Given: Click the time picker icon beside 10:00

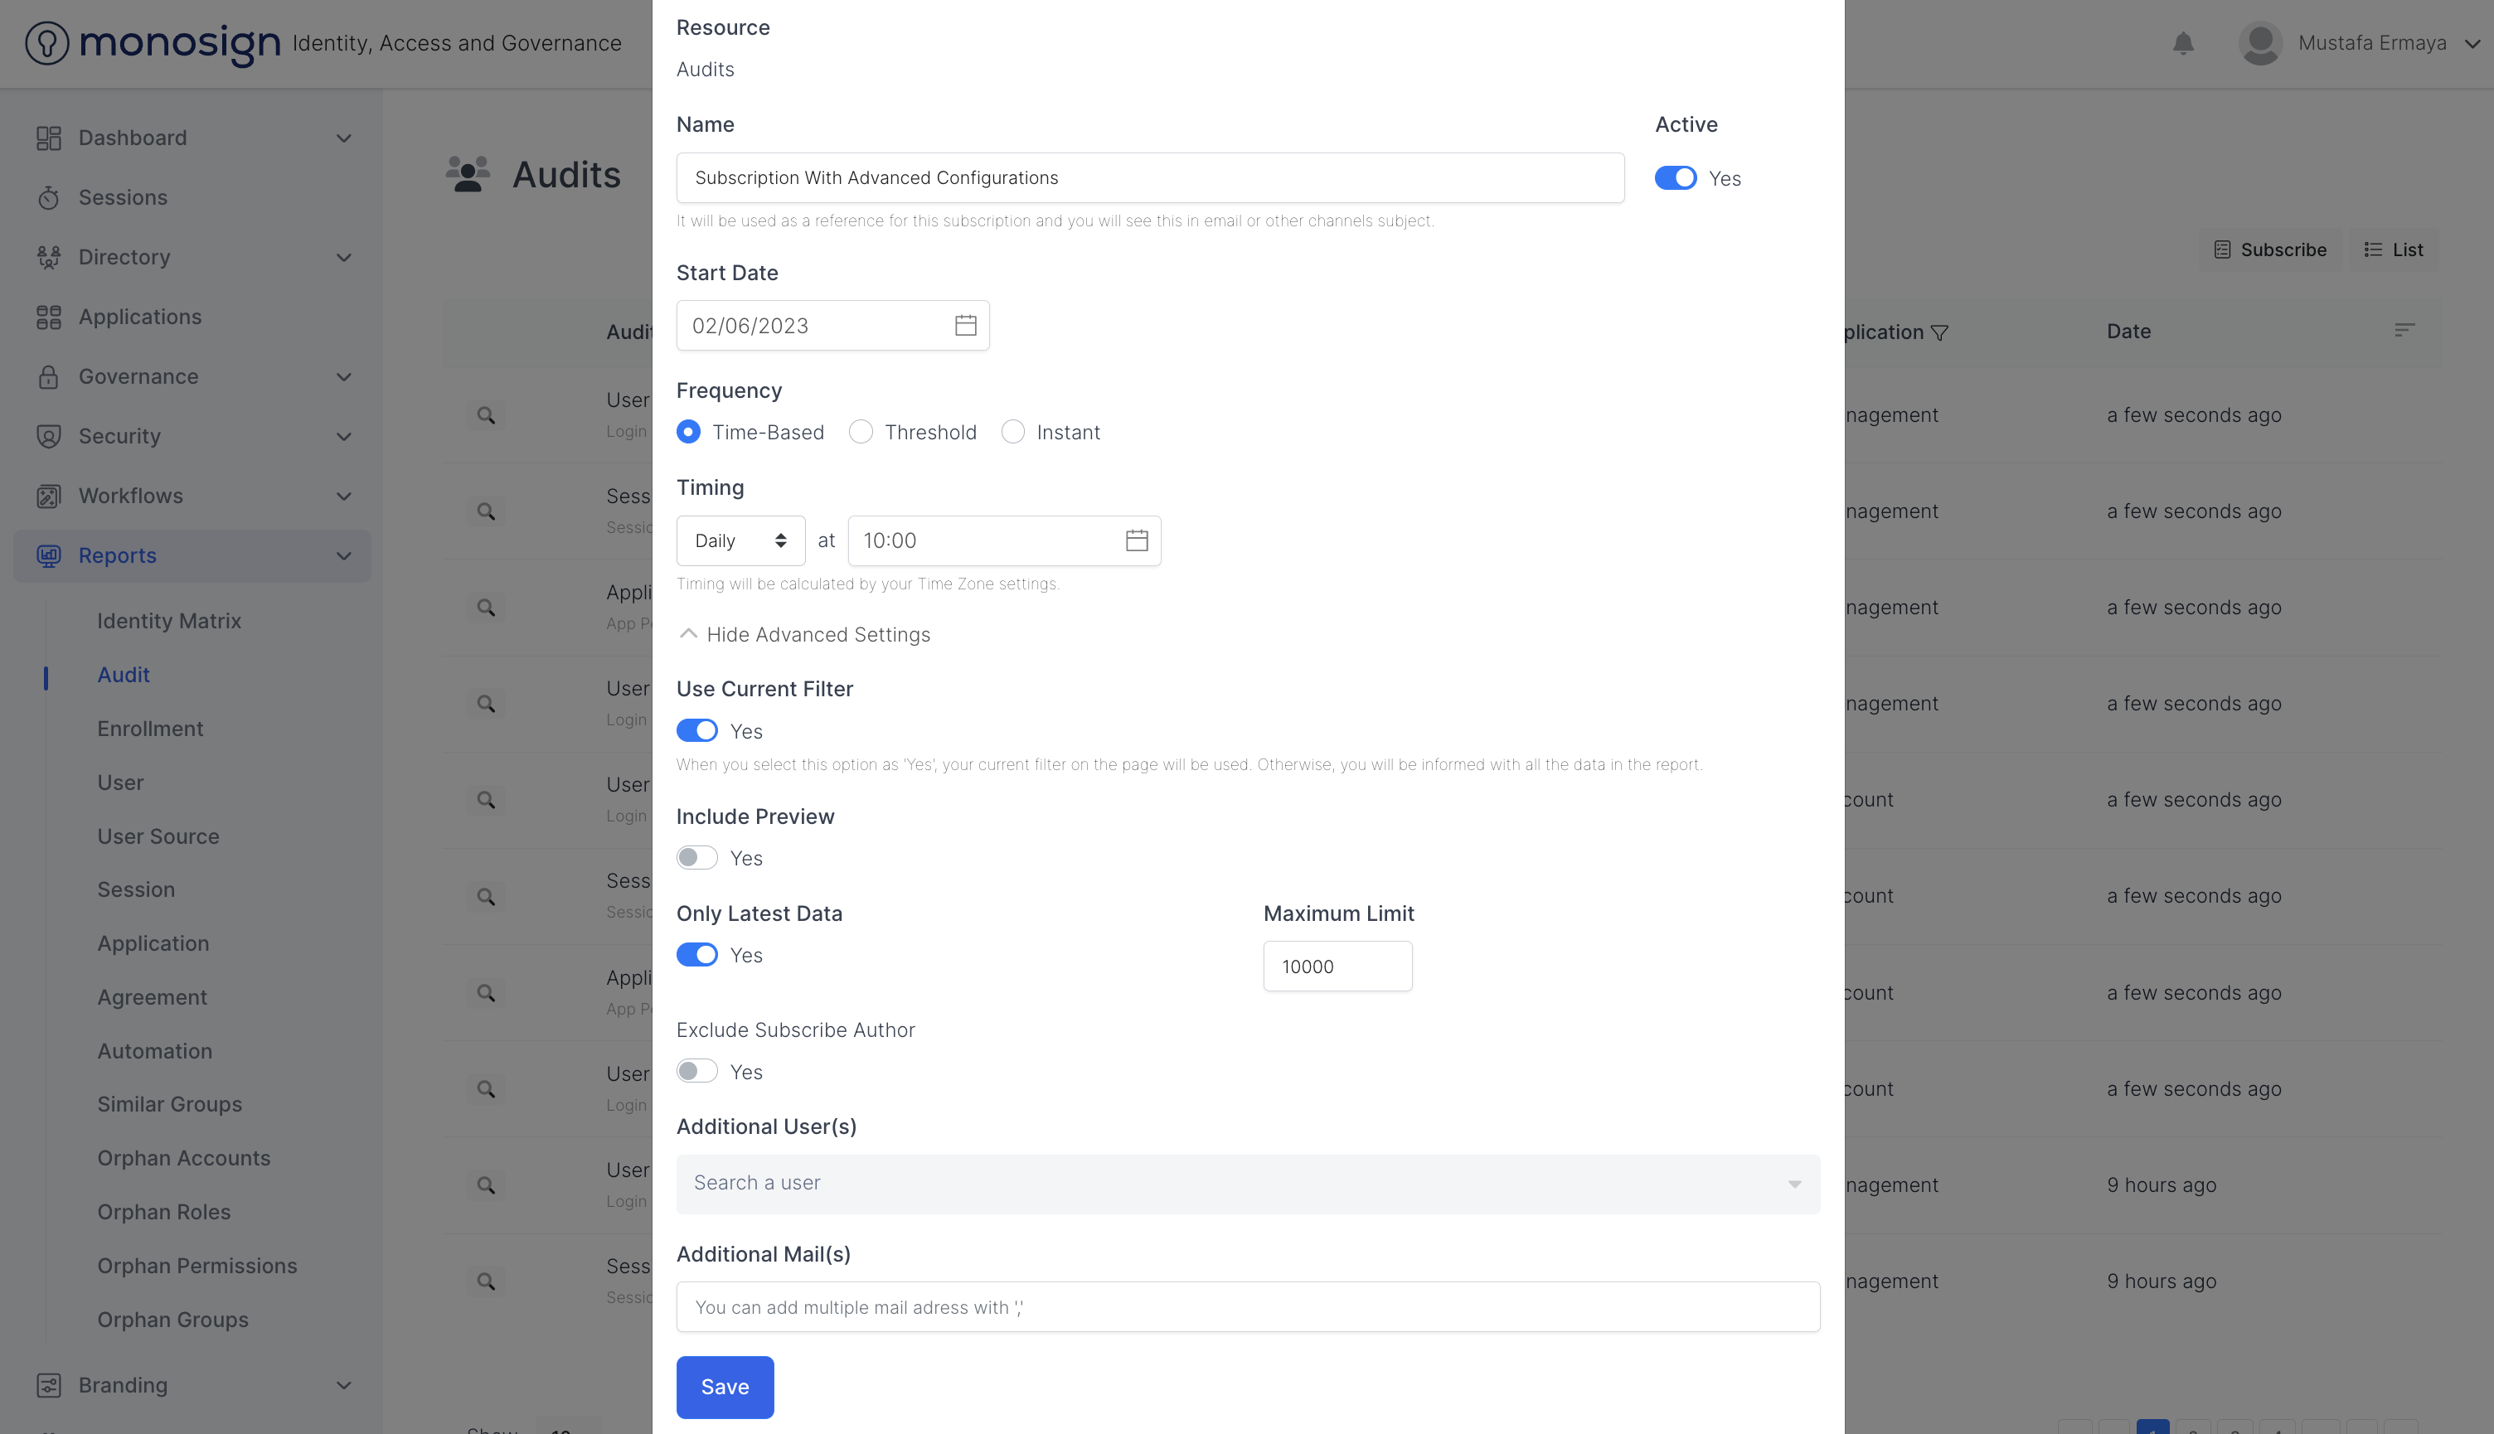Looking at the screenshot, I should [1136, 540].
